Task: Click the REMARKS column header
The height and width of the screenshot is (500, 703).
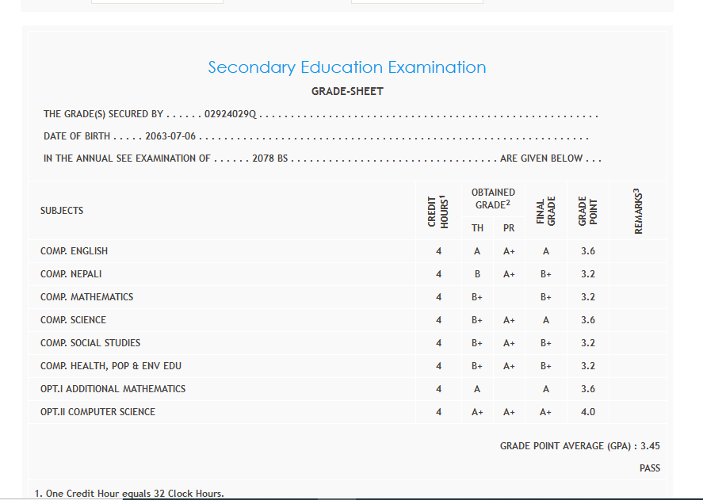Action: [638, 212]
